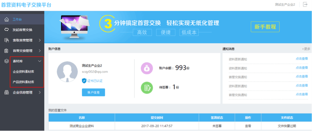Screen dimensions: 312x131
Task: Click 低成本 box in banner
Action: (x=189, y=32)
